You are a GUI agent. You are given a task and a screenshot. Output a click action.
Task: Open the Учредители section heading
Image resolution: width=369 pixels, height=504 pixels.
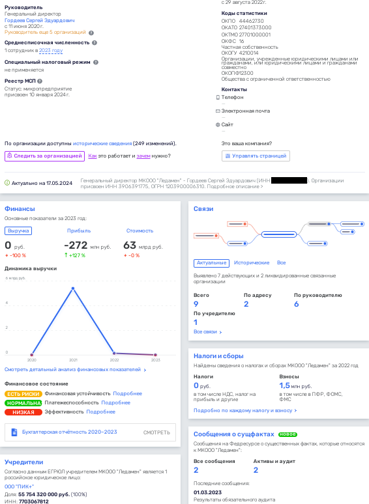(x=24, y=462)
